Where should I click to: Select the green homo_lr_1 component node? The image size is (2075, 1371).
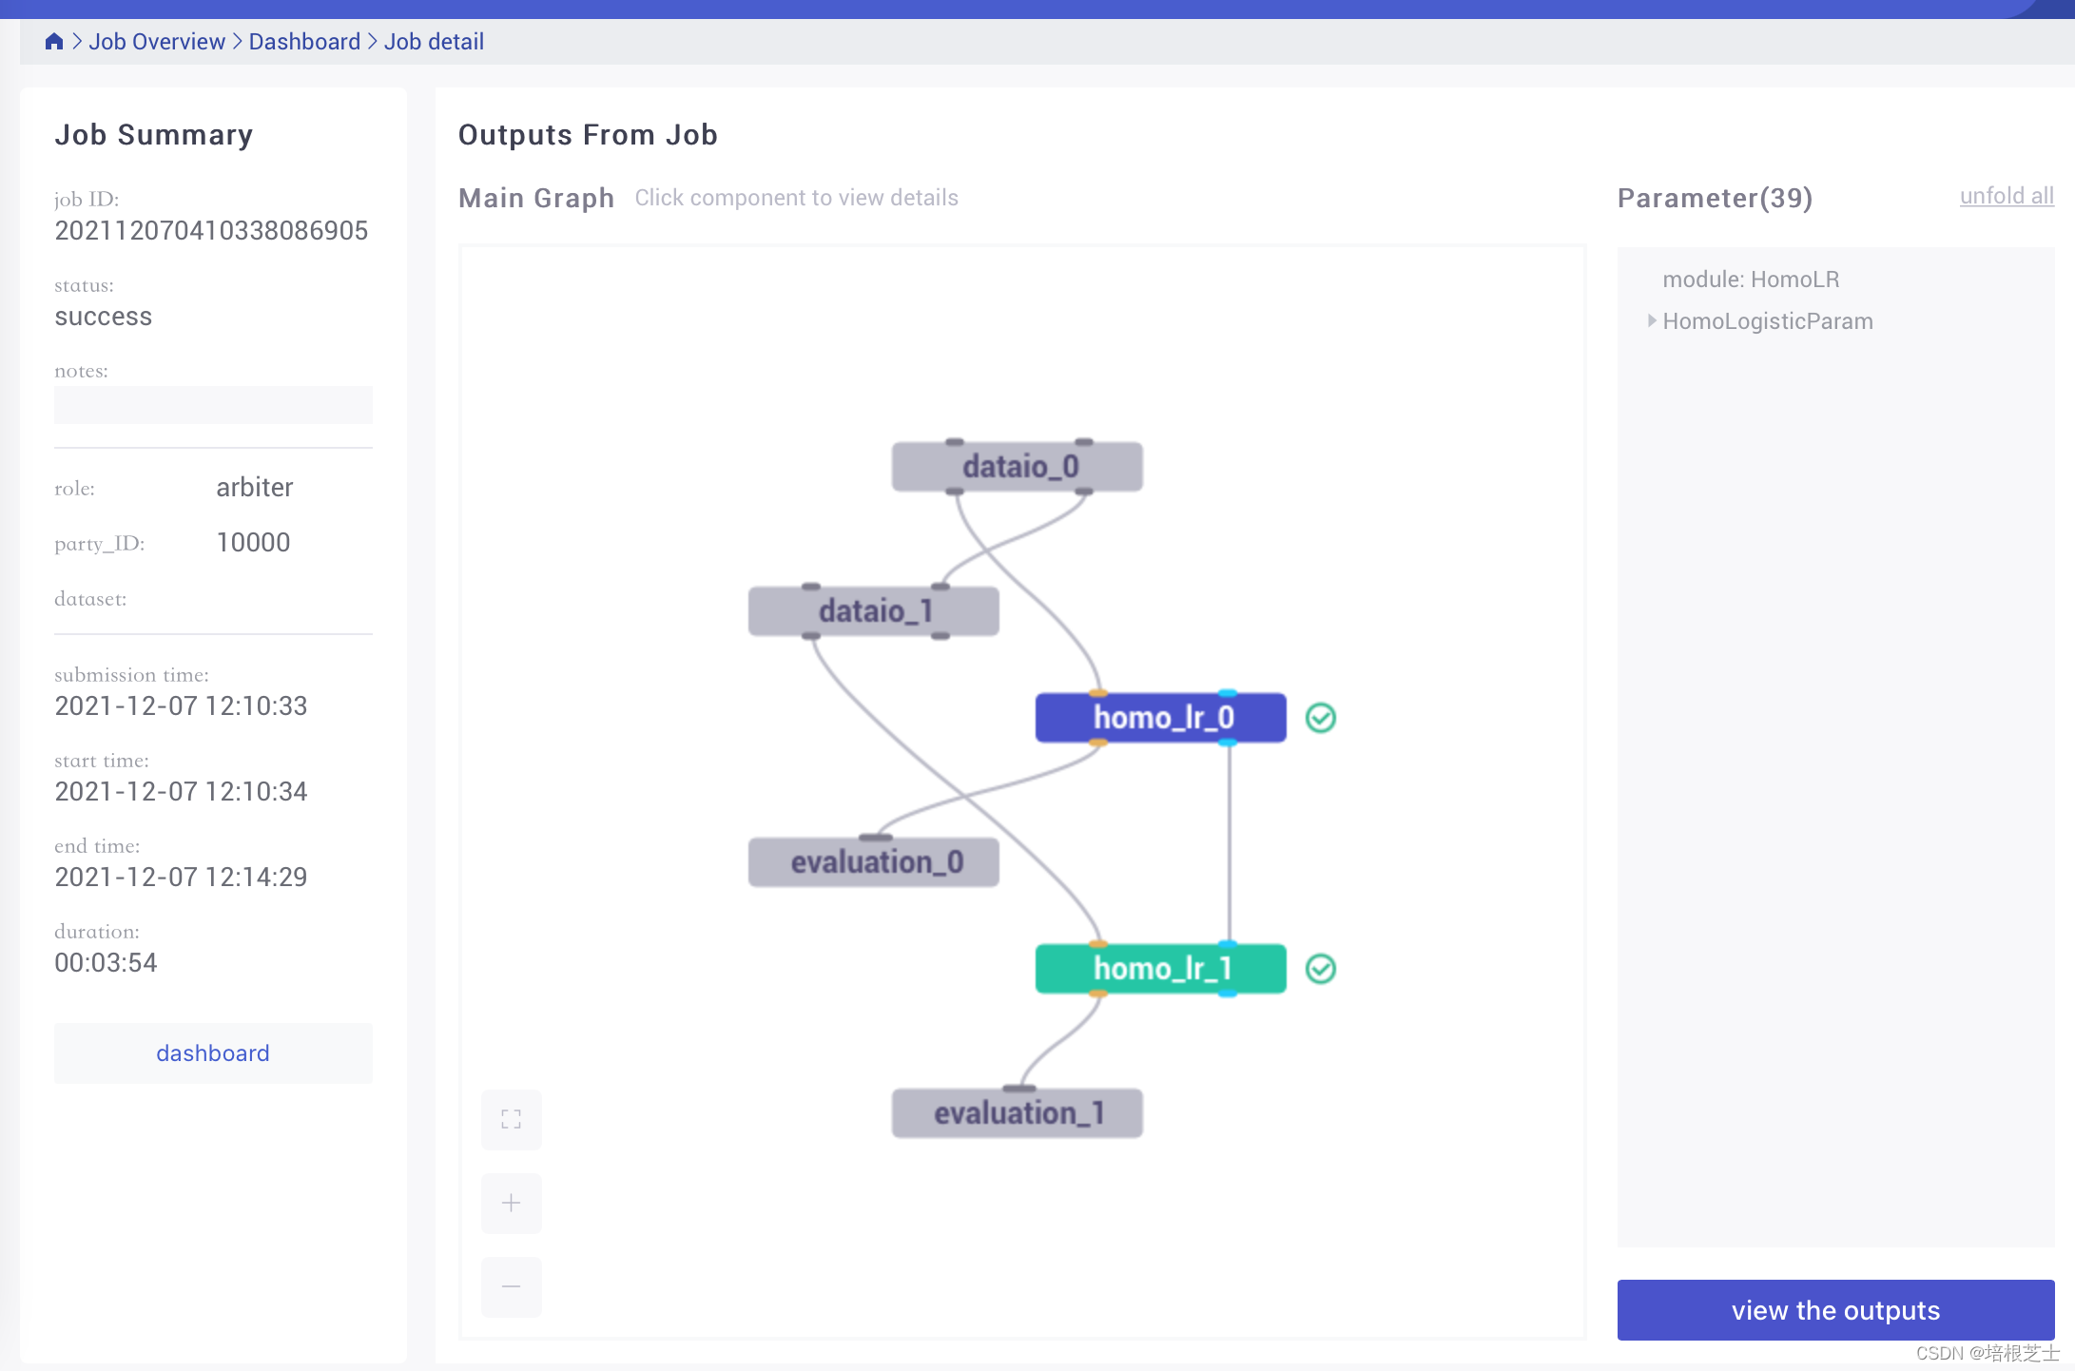coord(1160,969)
